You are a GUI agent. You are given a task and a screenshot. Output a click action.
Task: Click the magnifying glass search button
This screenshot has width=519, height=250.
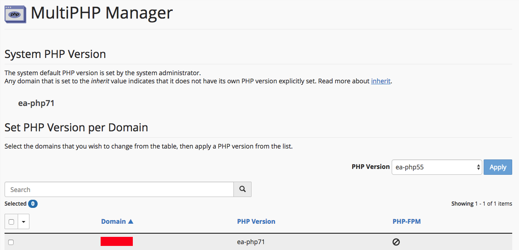(x=243, y=189)
